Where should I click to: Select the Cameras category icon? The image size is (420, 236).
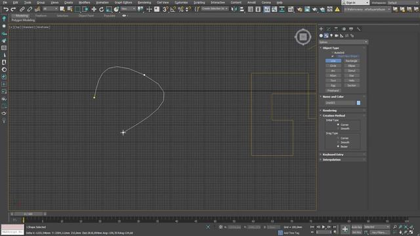[337, 35]
